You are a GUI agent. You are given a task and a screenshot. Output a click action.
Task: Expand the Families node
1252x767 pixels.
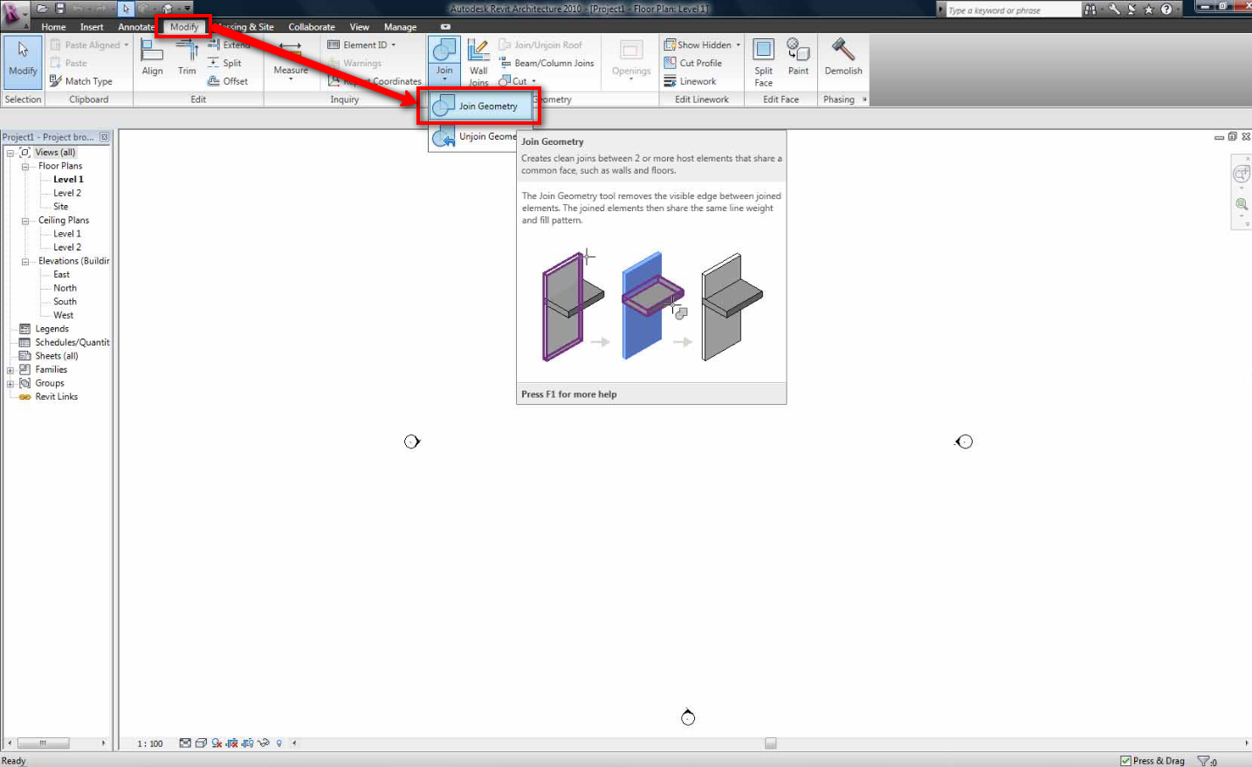(10, 370)
